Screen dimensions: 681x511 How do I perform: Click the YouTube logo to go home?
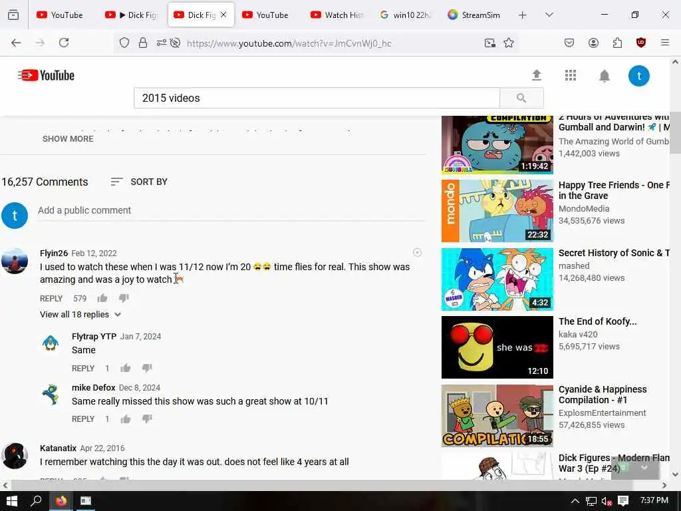(x=46, y=75)
